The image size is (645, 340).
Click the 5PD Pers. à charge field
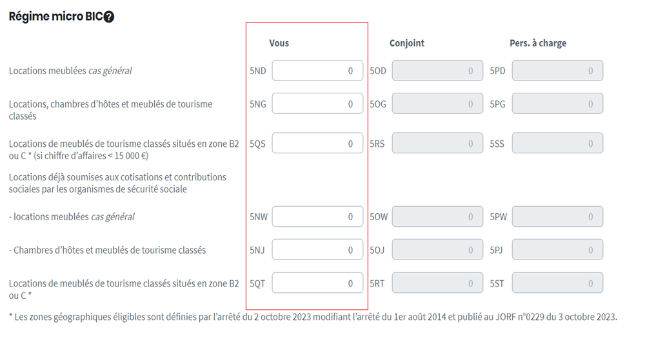point(557,71)
